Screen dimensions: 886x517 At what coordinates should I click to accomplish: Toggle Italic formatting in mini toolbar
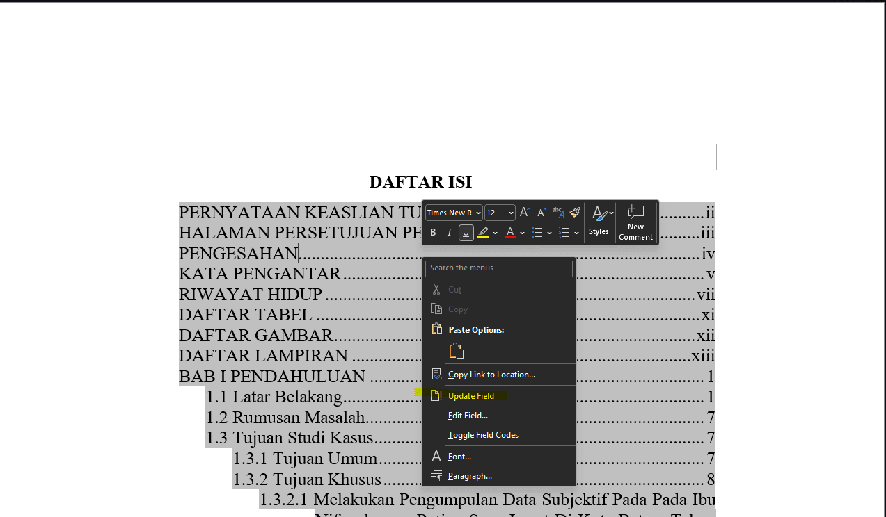450,232
